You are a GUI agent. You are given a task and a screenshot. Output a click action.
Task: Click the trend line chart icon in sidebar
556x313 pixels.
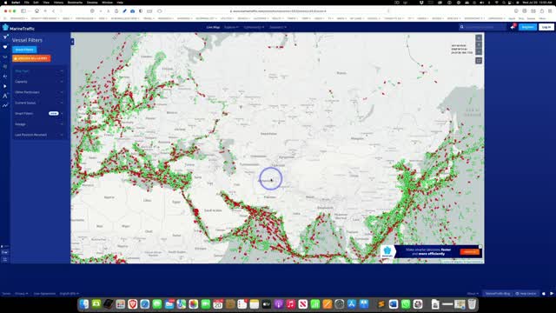click(x=5, y=105)
